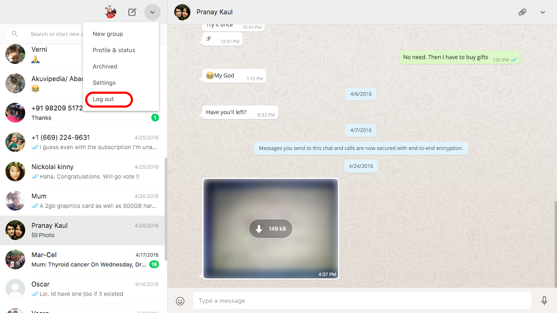Select Log out from the menu
557x313 pixels.
[x=102, y=99]
